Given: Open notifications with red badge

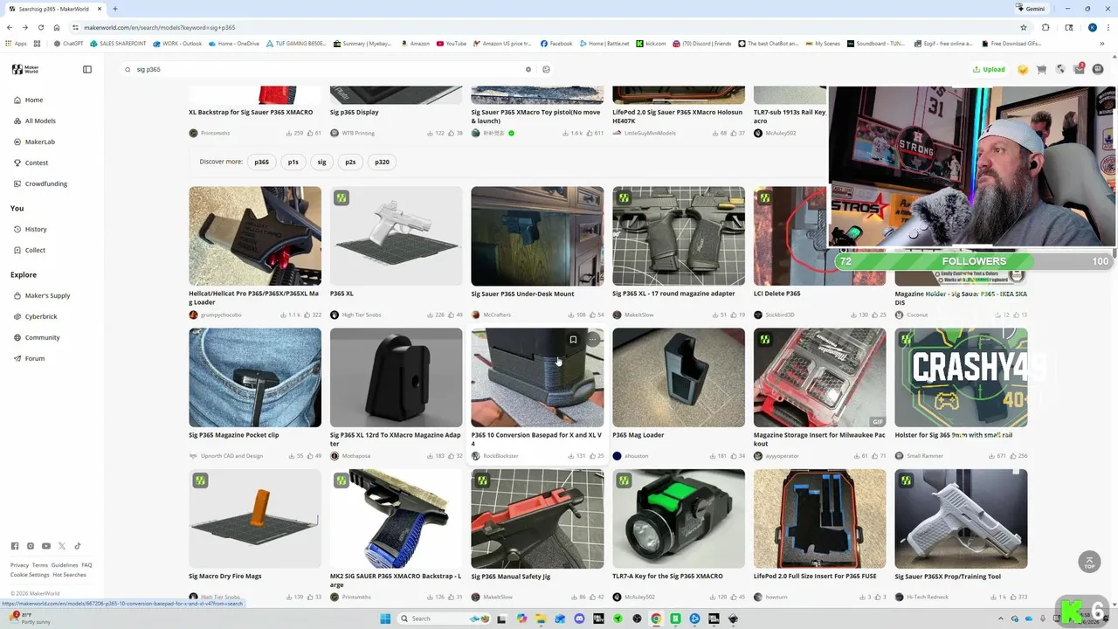Looking at the screenshot, I should [1079, 69].
